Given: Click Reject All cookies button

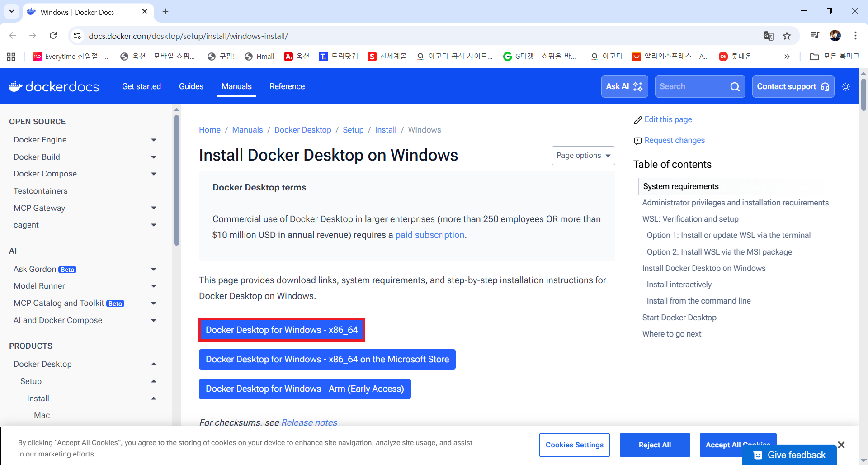Looking at the screenshot, I should 655,445.
